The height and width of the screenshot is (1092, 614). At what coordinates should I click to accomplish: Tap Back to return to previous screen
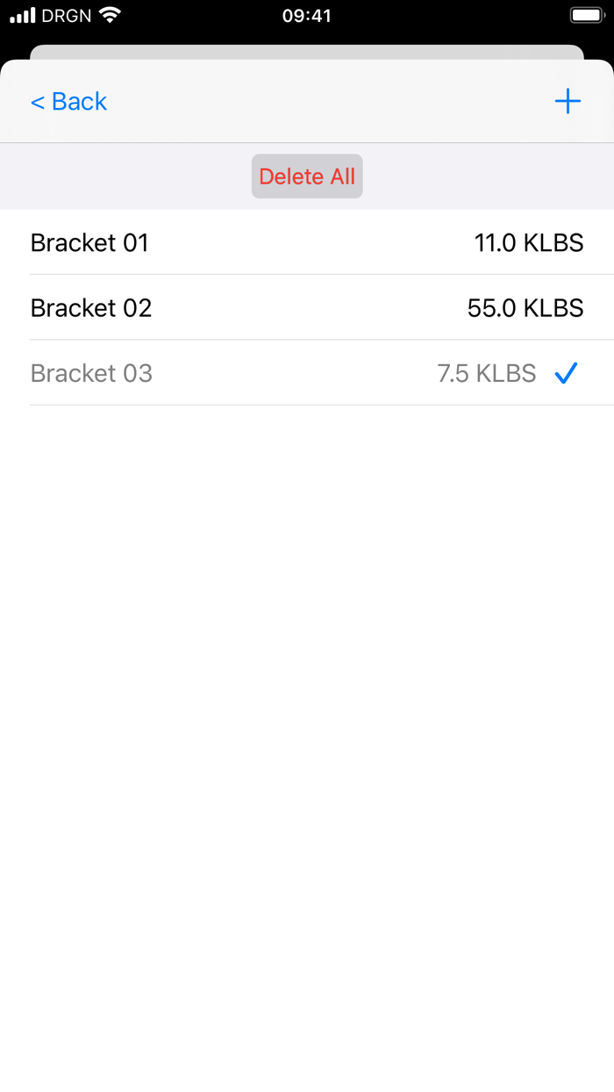(x=68, y=101)
